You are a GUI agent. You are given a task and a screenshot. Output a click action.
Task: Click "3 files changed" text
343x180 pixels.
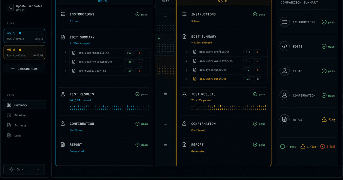click(80, 43)
